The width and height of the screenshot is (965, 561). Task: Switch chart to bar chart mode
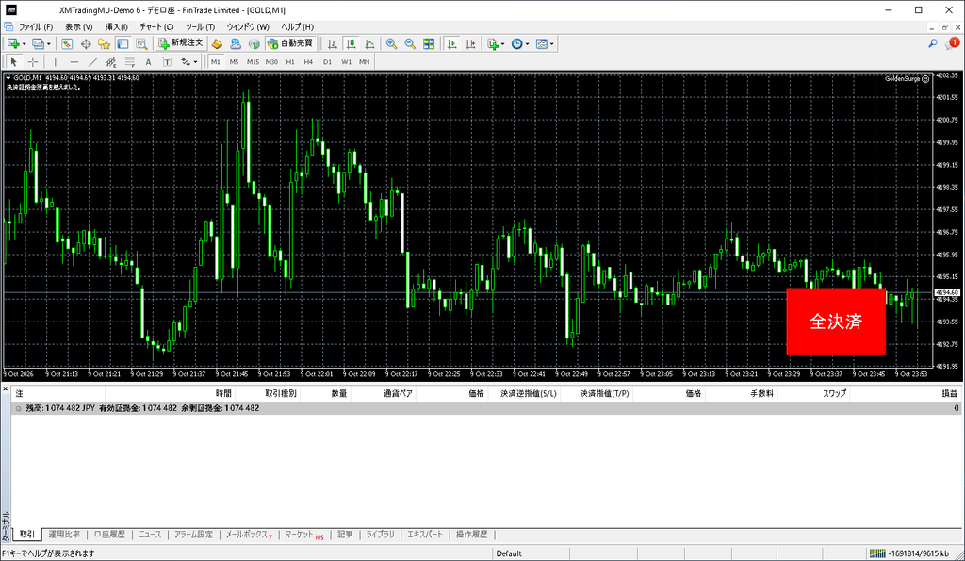[333, 43]
